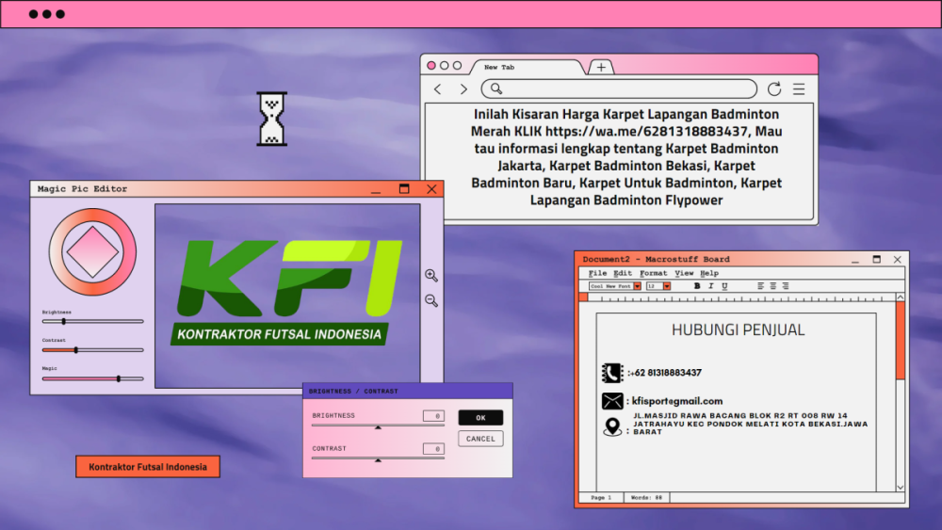Select the phone icon beside +62 81318883437
Screen dimensions: 942x530
coord(612,373)
